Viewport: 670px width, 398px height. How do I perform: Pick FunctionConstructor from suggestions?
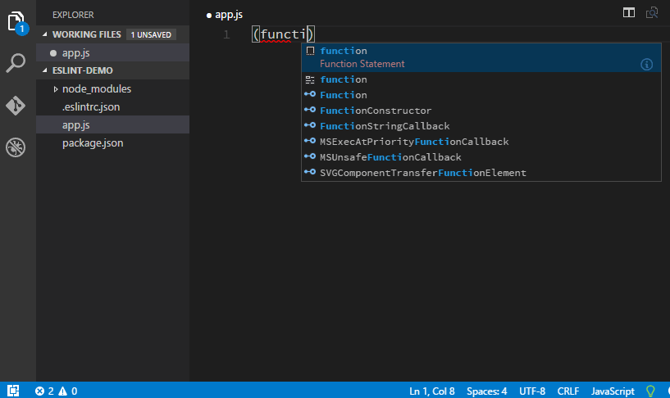click(481, 111)
